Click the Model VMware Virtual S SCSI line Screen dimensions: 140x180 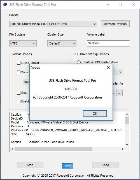tap(50, 122)
